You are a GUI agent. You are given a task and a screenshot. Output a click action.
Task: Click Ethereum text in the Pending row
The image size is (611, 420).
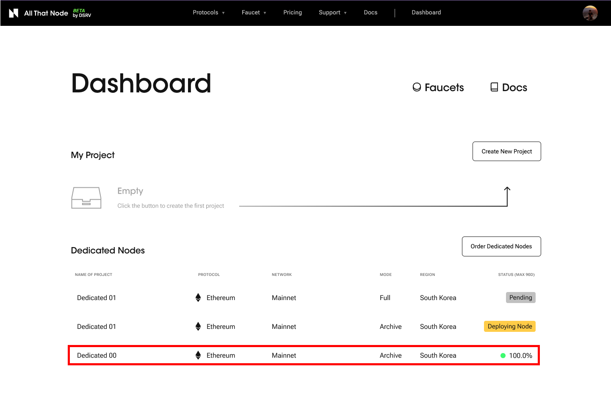point(221,298)
